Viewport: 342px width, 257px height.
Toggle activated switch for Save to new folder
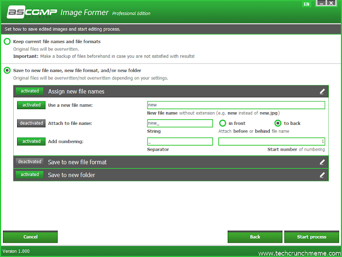(x=30, y=175)
